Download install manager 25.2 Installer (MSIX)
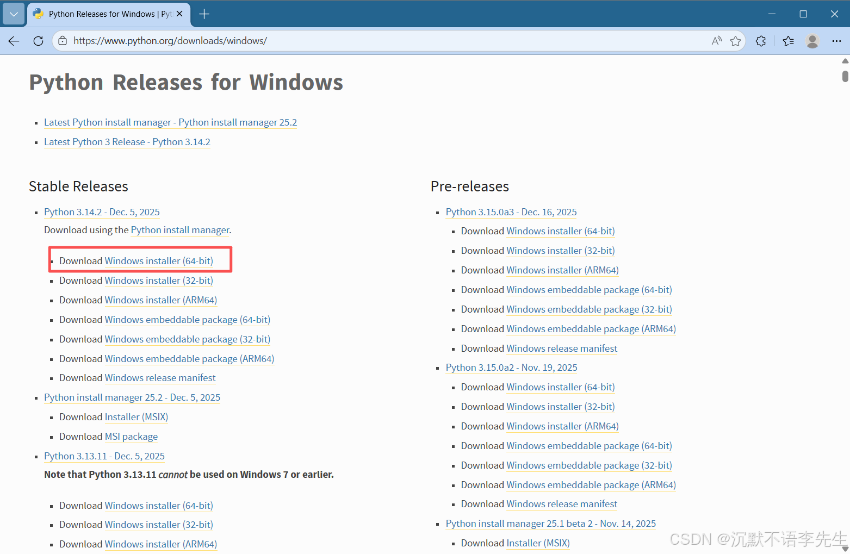 tap(136, 417)
